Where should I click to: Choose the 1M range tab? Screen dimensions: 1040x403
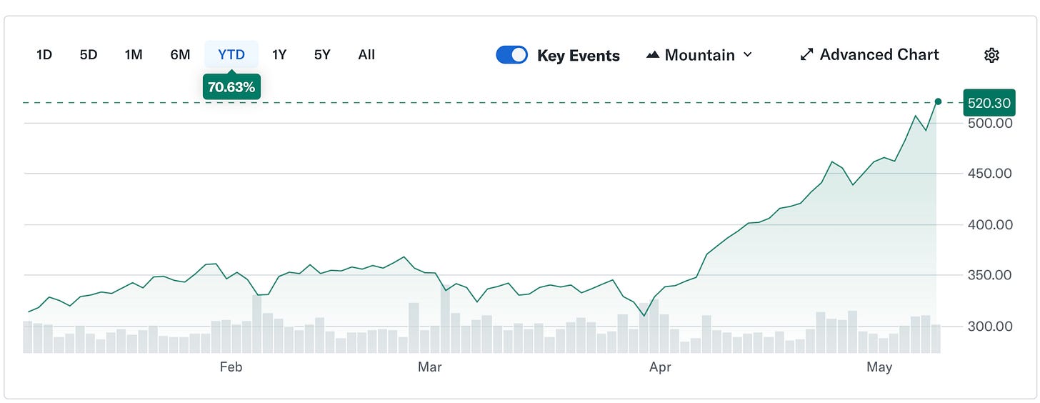pos(134,55)
